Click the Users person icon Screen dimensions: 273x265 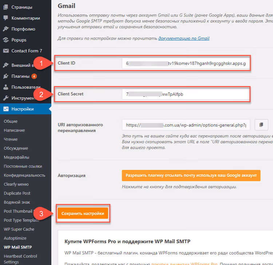6,87
